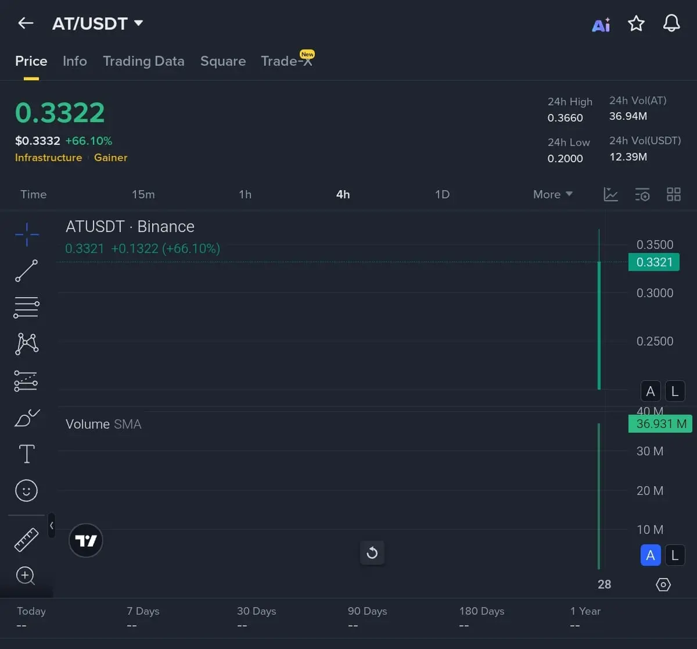The width and height of the screenshot is (697, 649).
Task: Open the Trading Data tab
Action: point(143,61)
